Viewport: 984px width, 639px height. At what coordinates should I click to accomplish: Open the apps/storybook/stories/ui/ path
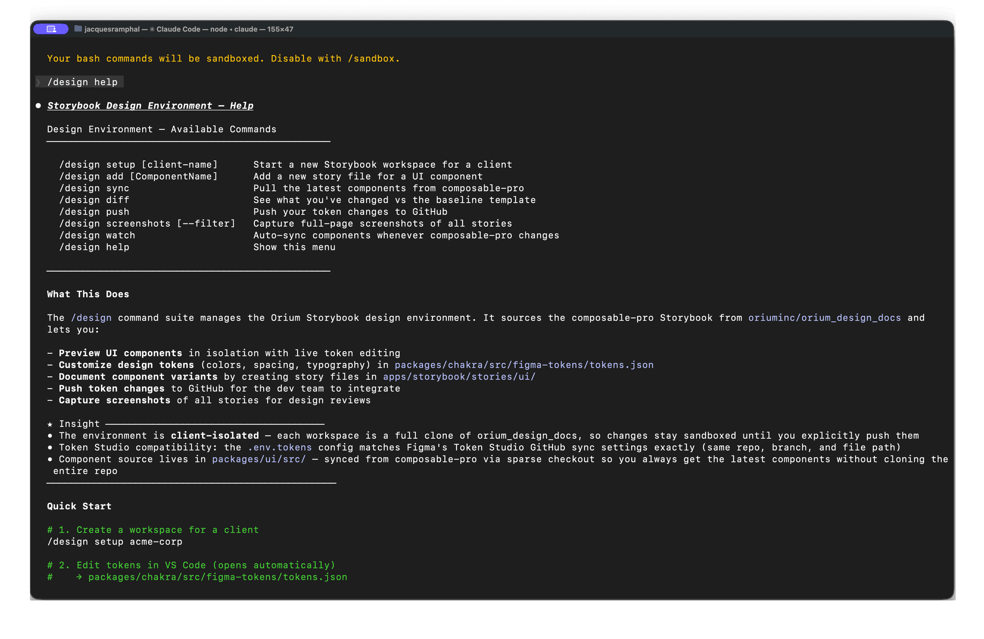click(459, 377)
